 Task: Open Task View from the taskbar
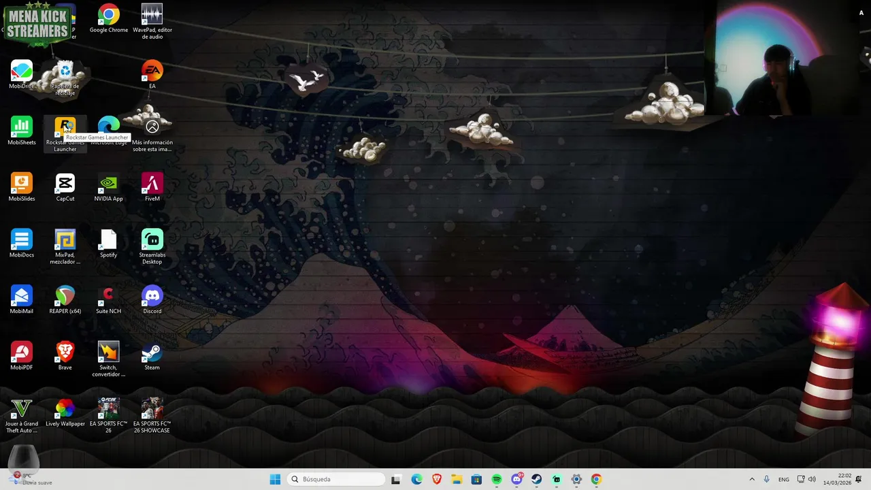396,479
